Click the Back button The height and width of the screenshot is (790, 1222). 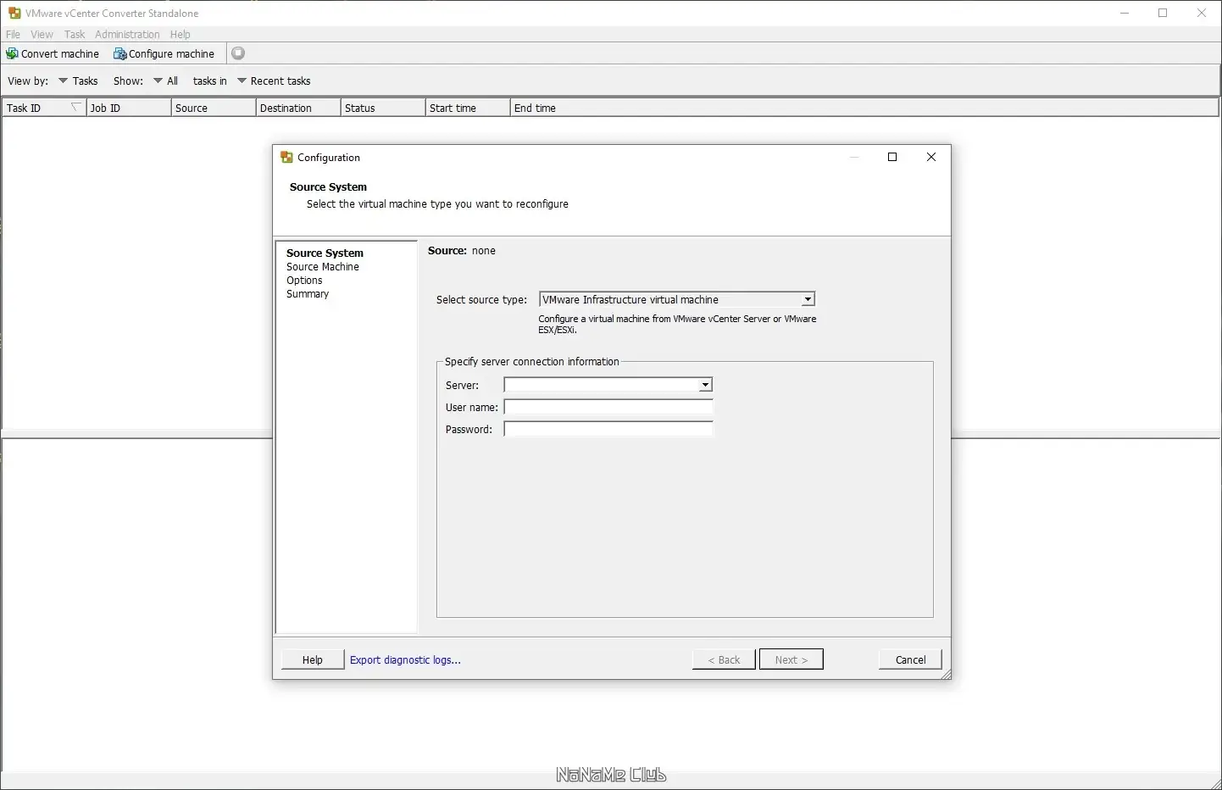(724, 659)
